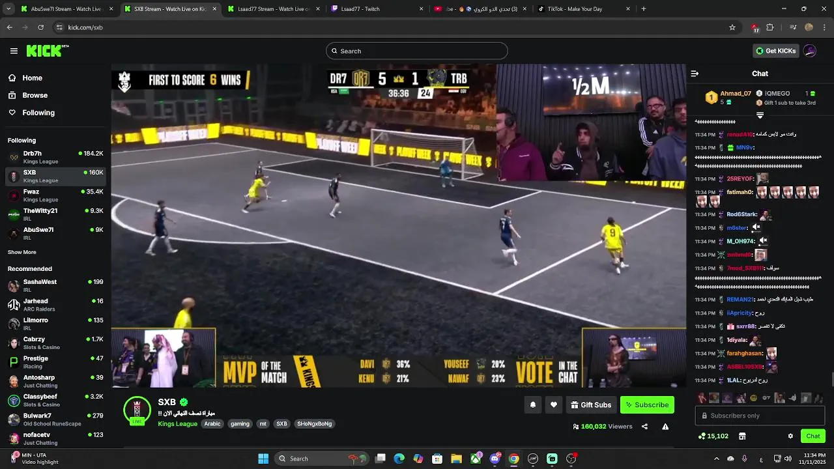Click the Gift Subs button

[591, 405]
